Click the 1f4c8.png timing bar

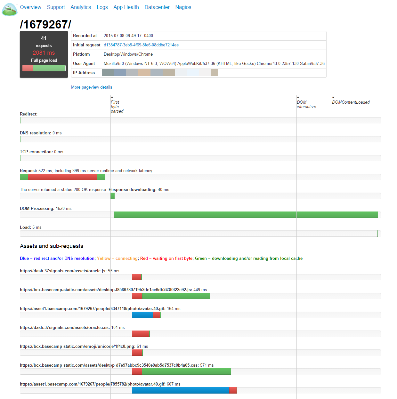coord(137,353)
